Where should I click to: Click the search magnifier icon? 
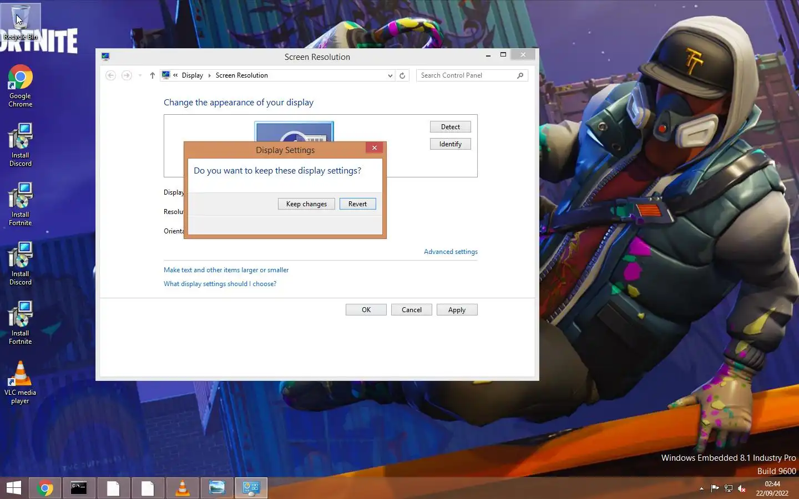click(x=520, y=75)
